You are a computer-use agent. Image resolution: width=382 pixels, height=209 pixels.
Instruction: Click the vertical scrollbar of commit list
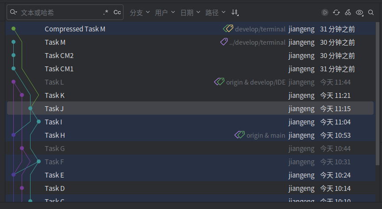(378, 94)
